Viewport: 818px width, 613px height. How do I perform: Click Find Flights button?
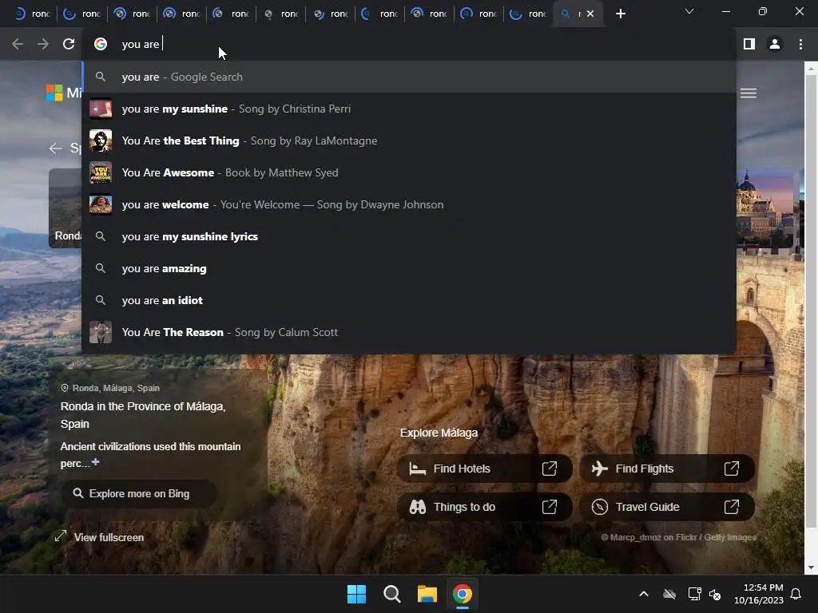point(666,469)
